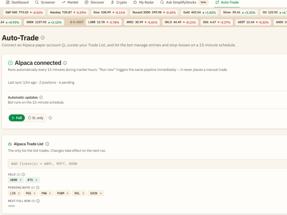Viewport: 287px width, 215px height.
Task: Click the Gold price chip
Action: [x=199, y=12]
